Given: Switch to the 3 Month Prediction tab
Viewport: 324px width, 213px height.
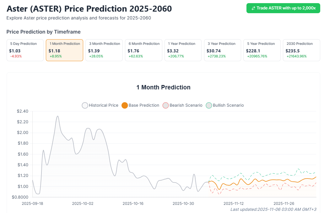Looking at the screenshot, I should (x=104, y=50).
